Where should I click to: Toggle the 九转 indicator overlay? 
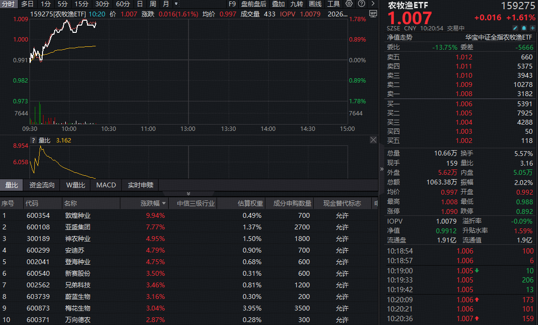click(x=296, y=4)
